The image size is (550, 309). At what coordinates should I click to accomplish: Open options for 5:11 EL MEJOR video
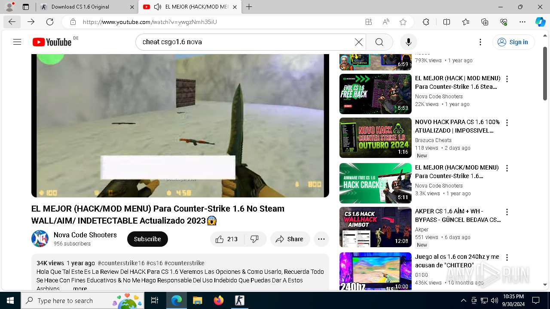507,168
